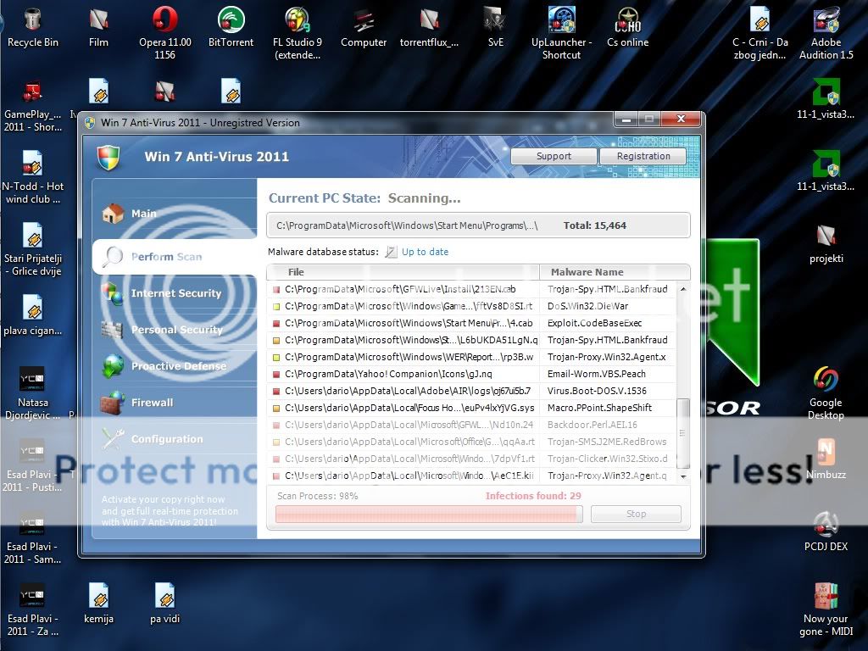The height and width of the screenshot is (651, 868).
Task: Select the row with 213EN.cab file
Action: click(x=471, y=289)
